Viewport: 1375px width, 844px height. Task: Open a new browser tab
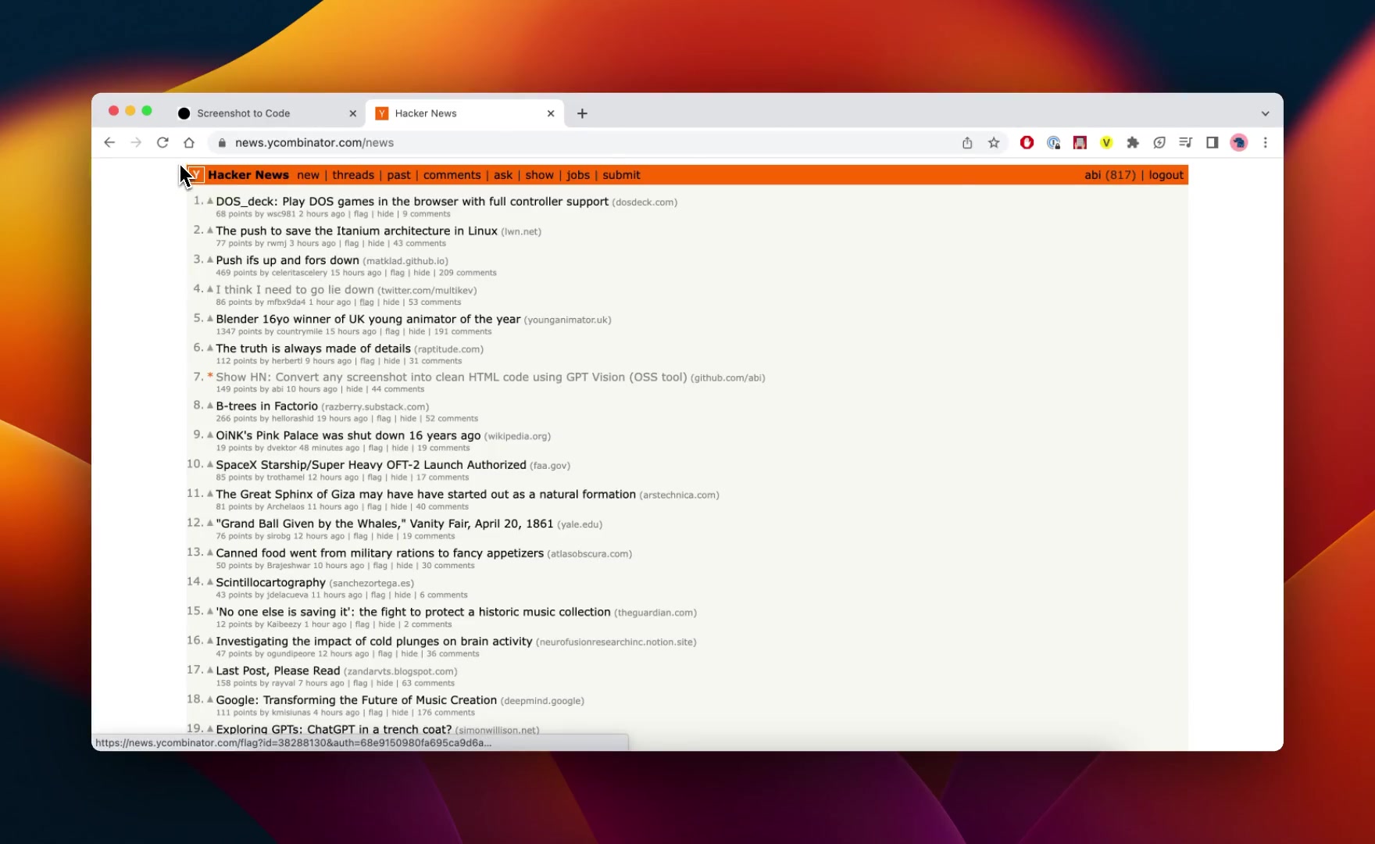pyautogui.click(x=582, y=113)
